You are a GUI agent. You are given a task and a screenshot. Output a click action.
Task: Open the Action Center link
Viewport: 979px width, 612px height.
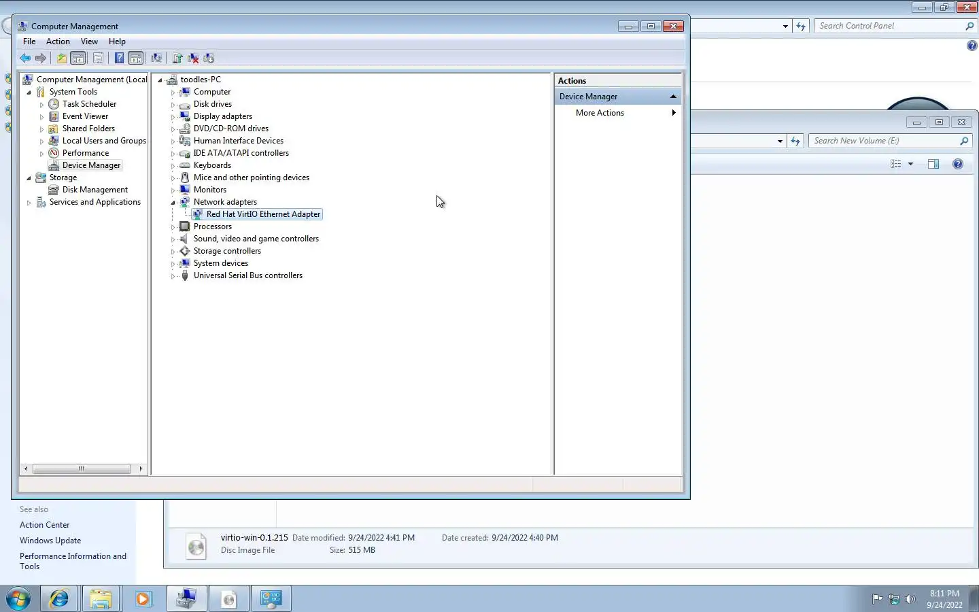point(44,525)
